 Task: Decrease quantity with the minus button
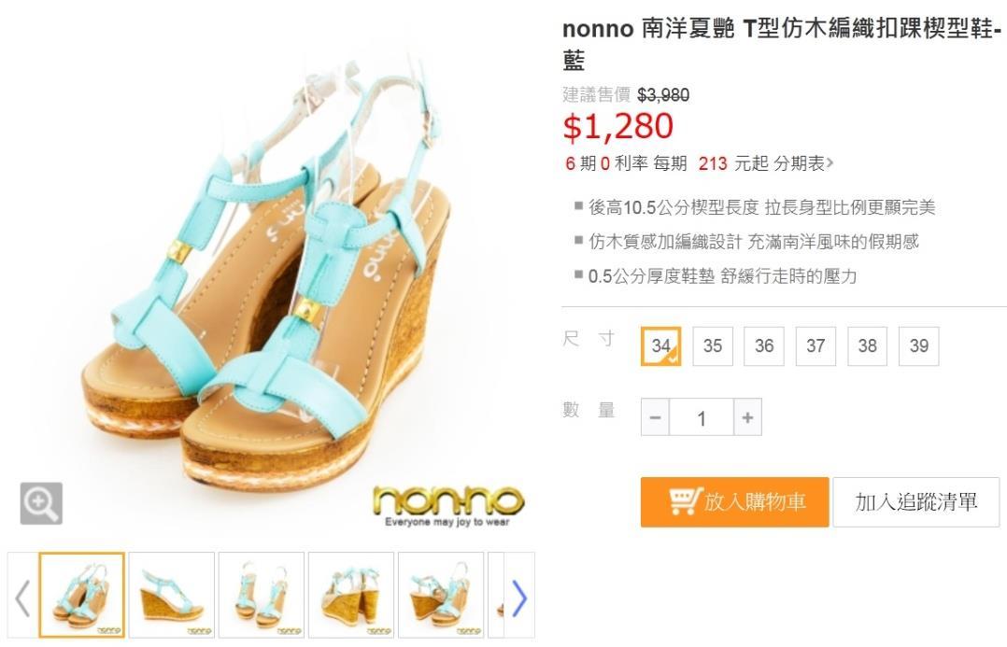pyautogui.click(x=655, y=417)
